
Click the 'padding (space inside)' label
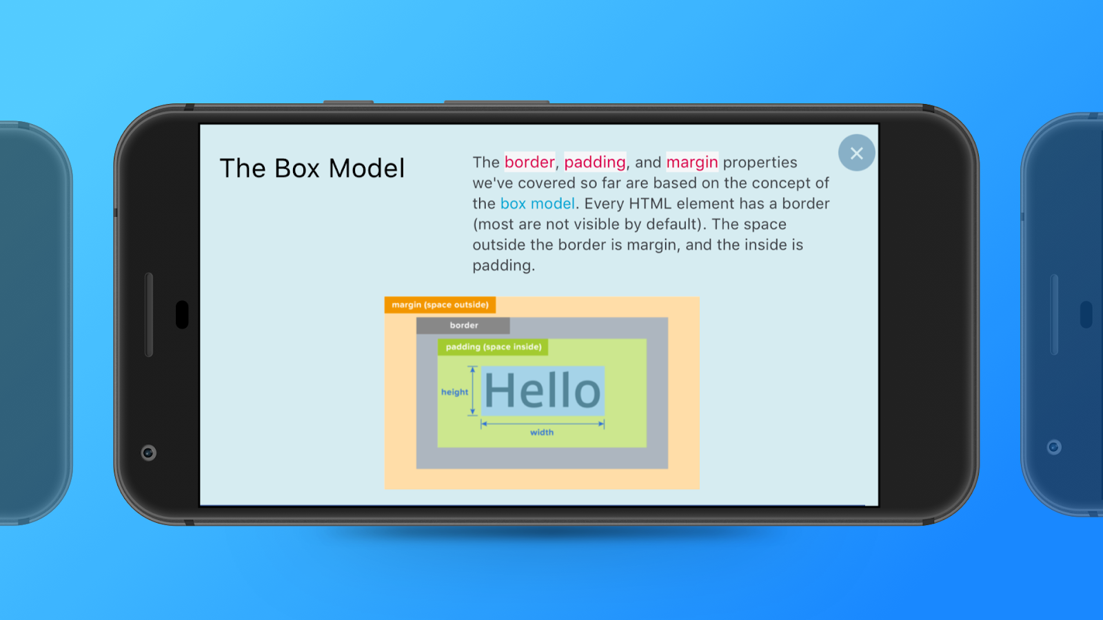tap(493, 347)
